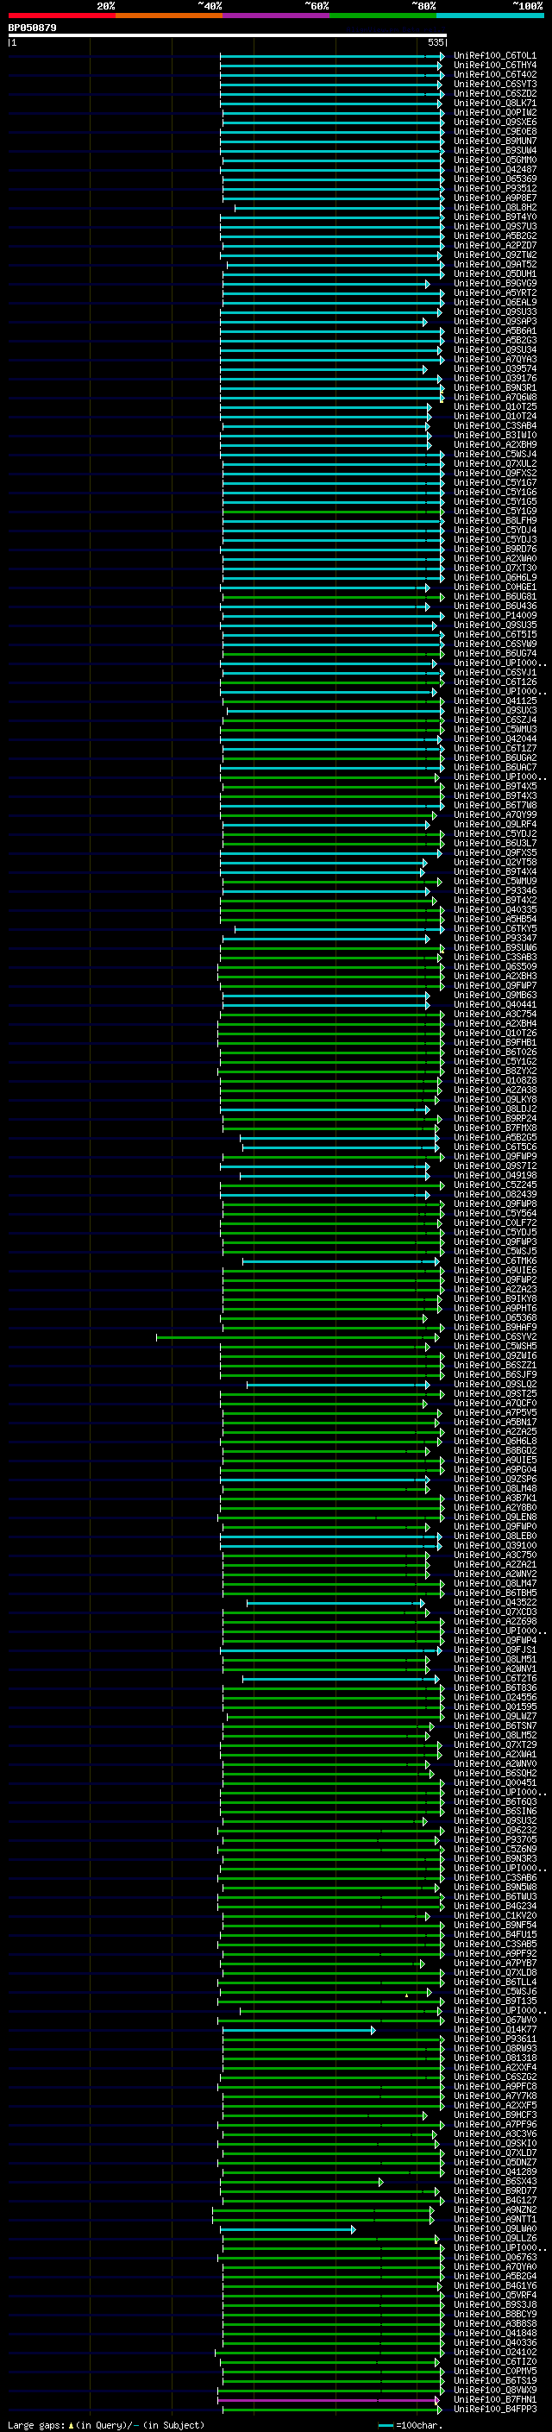Select the UniRef100_C6TMK6 label
The height and width of the screenshot is (2432, 552).
494,1261
